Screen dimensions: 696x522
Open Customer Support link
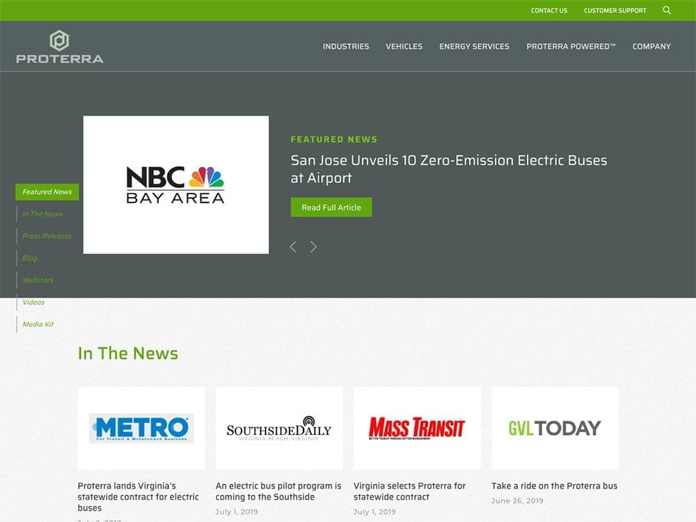[615, 10]
